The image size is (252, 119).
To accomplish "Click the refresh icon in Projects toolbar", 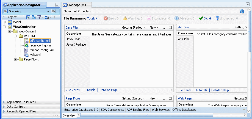I will tap(34, 17).
